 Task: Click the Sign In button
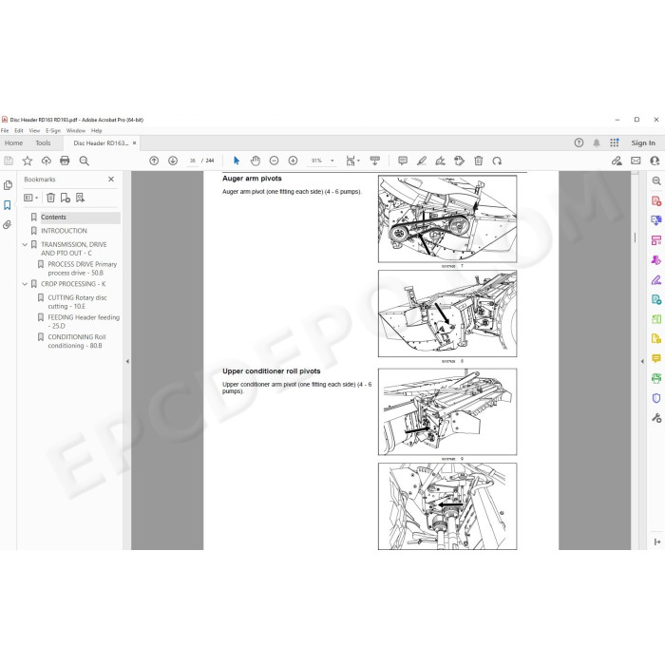(643, 142)
